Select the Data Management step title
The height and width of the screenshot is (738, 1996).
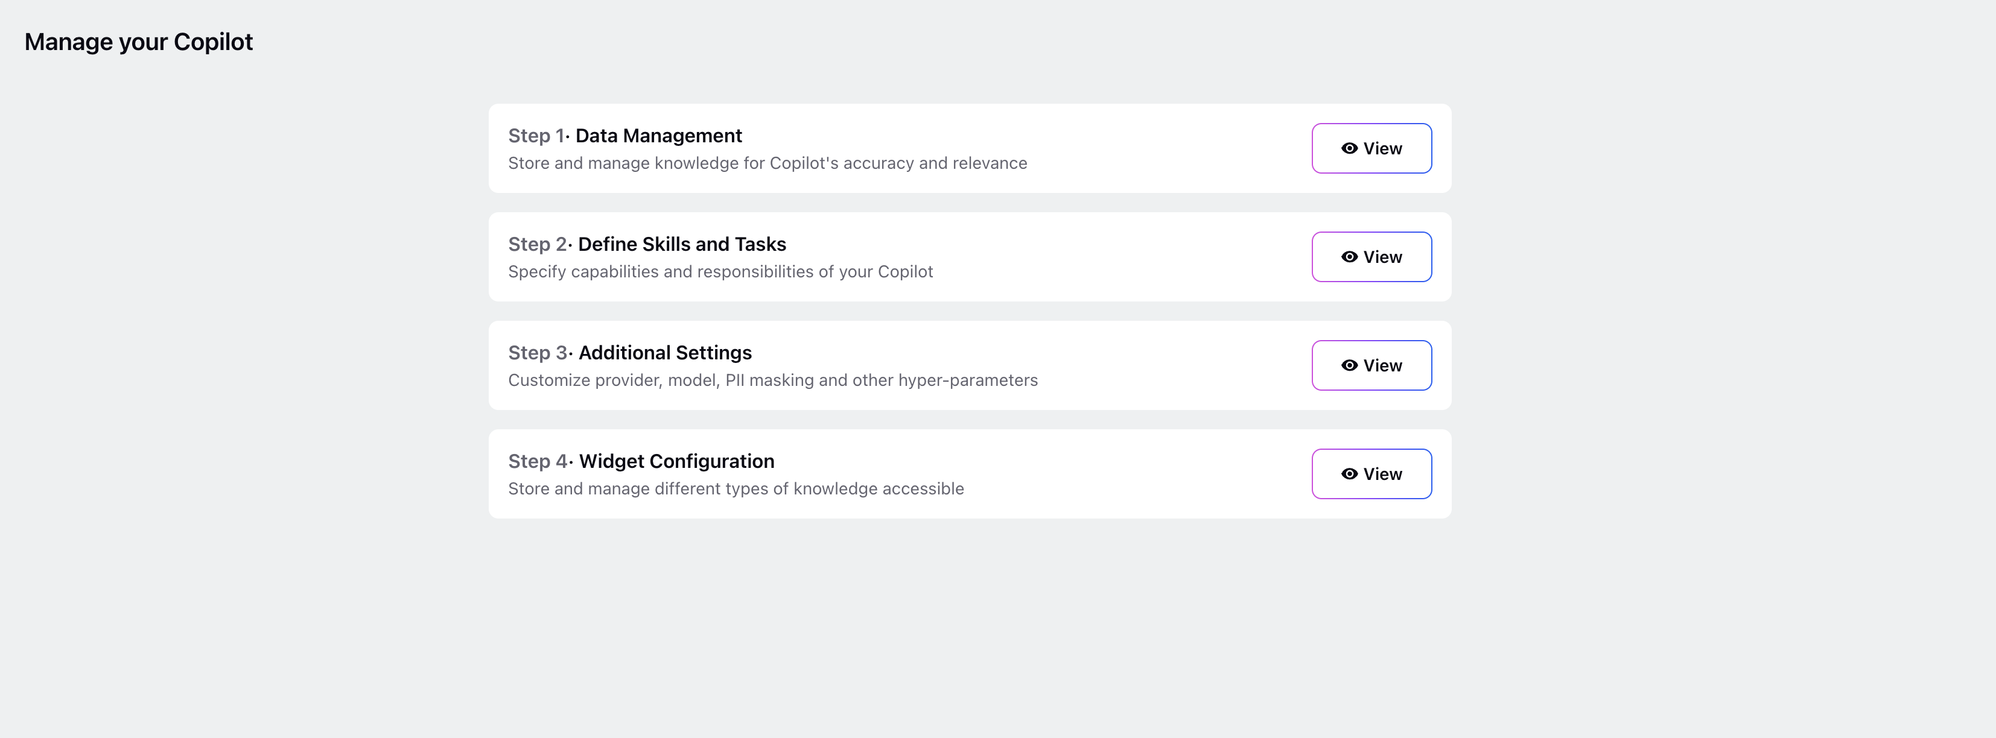tap(659, 136)
